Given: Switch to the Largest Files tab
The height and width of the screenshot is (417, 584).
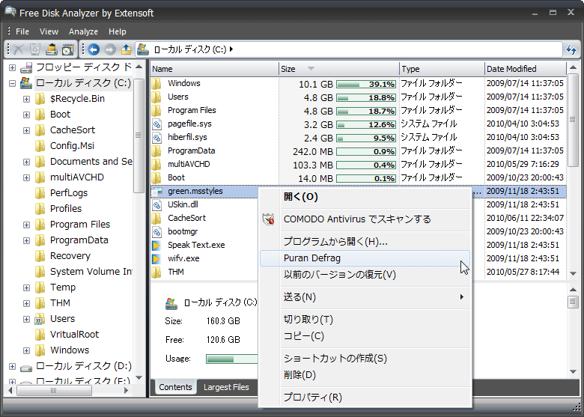Looking at the screenshot, I should pos(226,387).
